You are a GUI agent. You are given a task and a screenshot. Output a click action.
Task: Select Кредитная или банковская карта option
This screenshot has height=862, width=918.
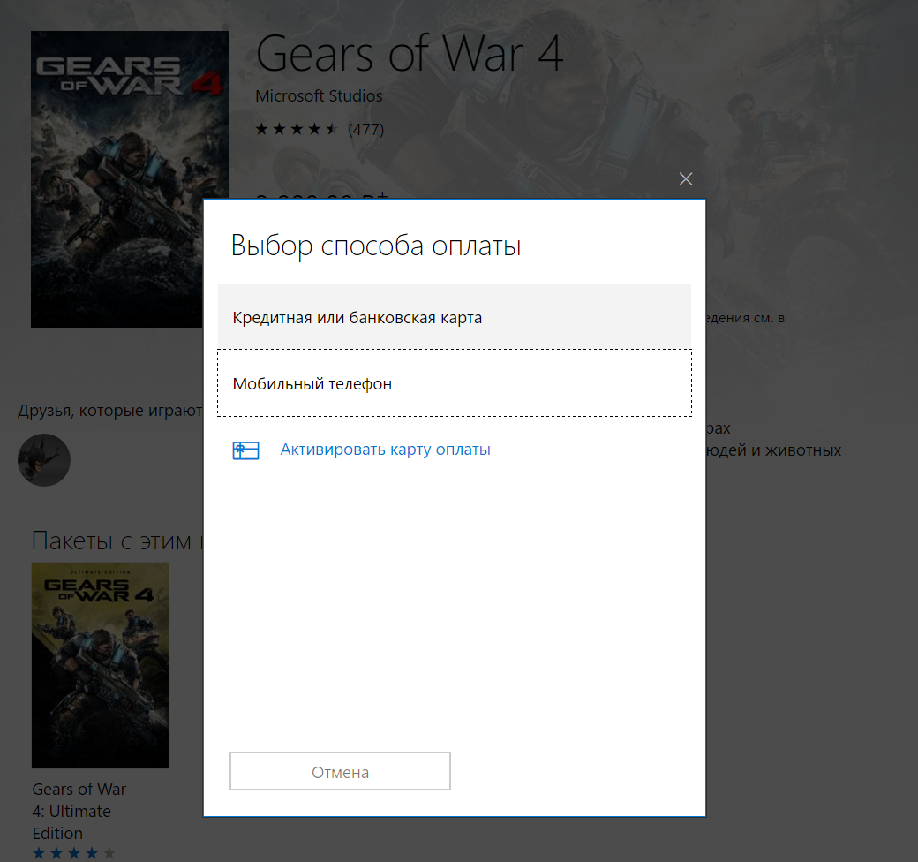pos(455,317)
